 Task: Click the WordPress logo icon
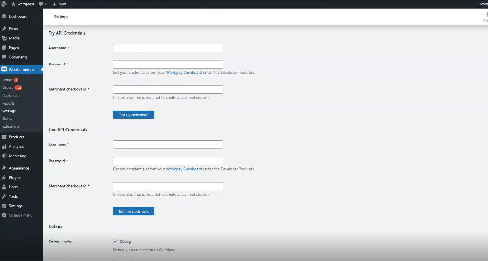point(4,4)
